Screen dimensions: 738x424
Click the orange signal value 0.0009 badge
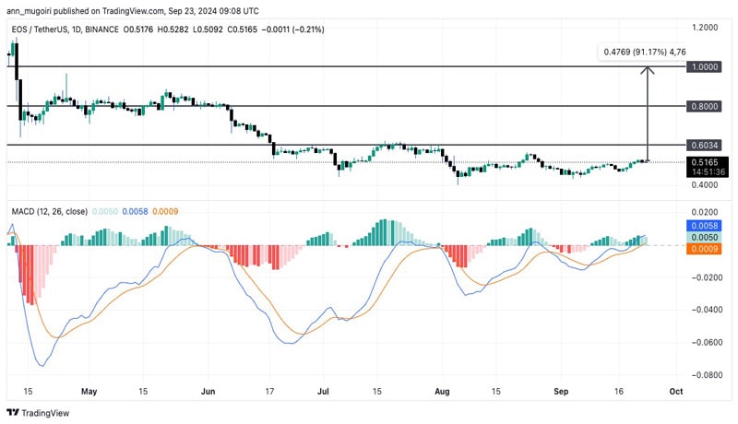click(x=704, y=249)
